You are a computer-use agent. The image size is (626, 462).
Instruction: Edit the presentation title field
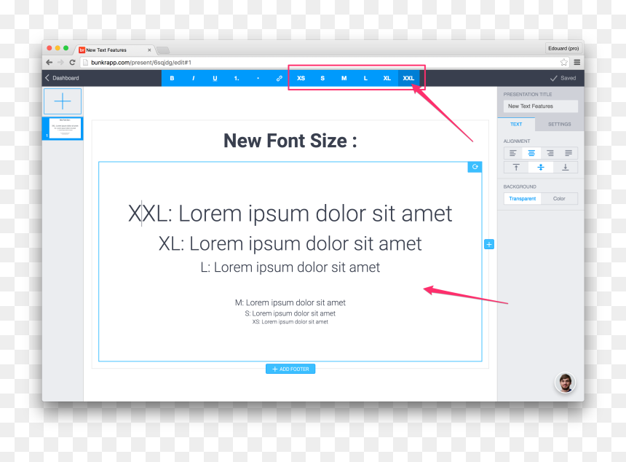coord(541,106)
